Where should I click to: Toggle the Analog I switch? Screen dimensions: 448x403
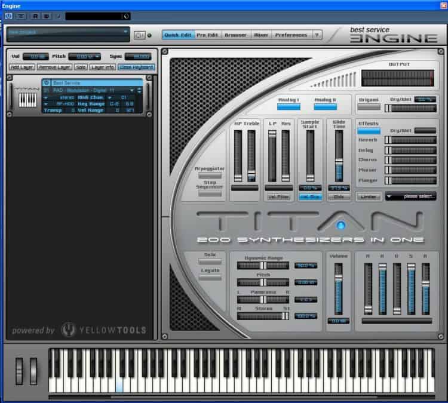click(289, 107)
